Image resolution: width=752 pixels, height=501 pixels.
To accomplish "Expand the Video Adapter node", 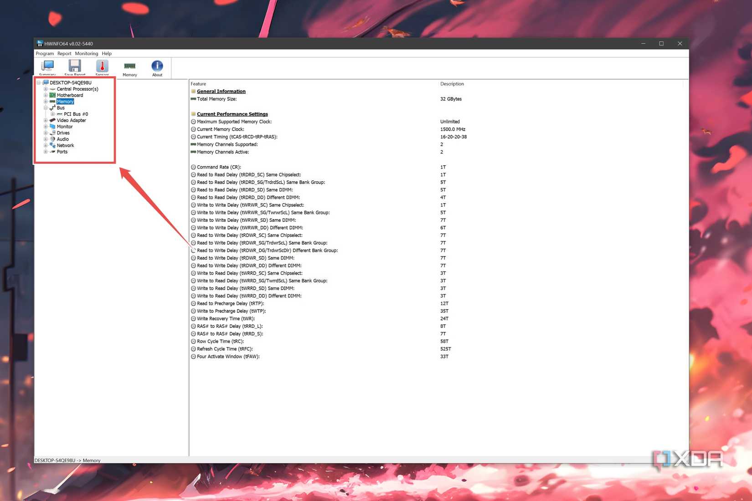I will [x=46, y=120].
